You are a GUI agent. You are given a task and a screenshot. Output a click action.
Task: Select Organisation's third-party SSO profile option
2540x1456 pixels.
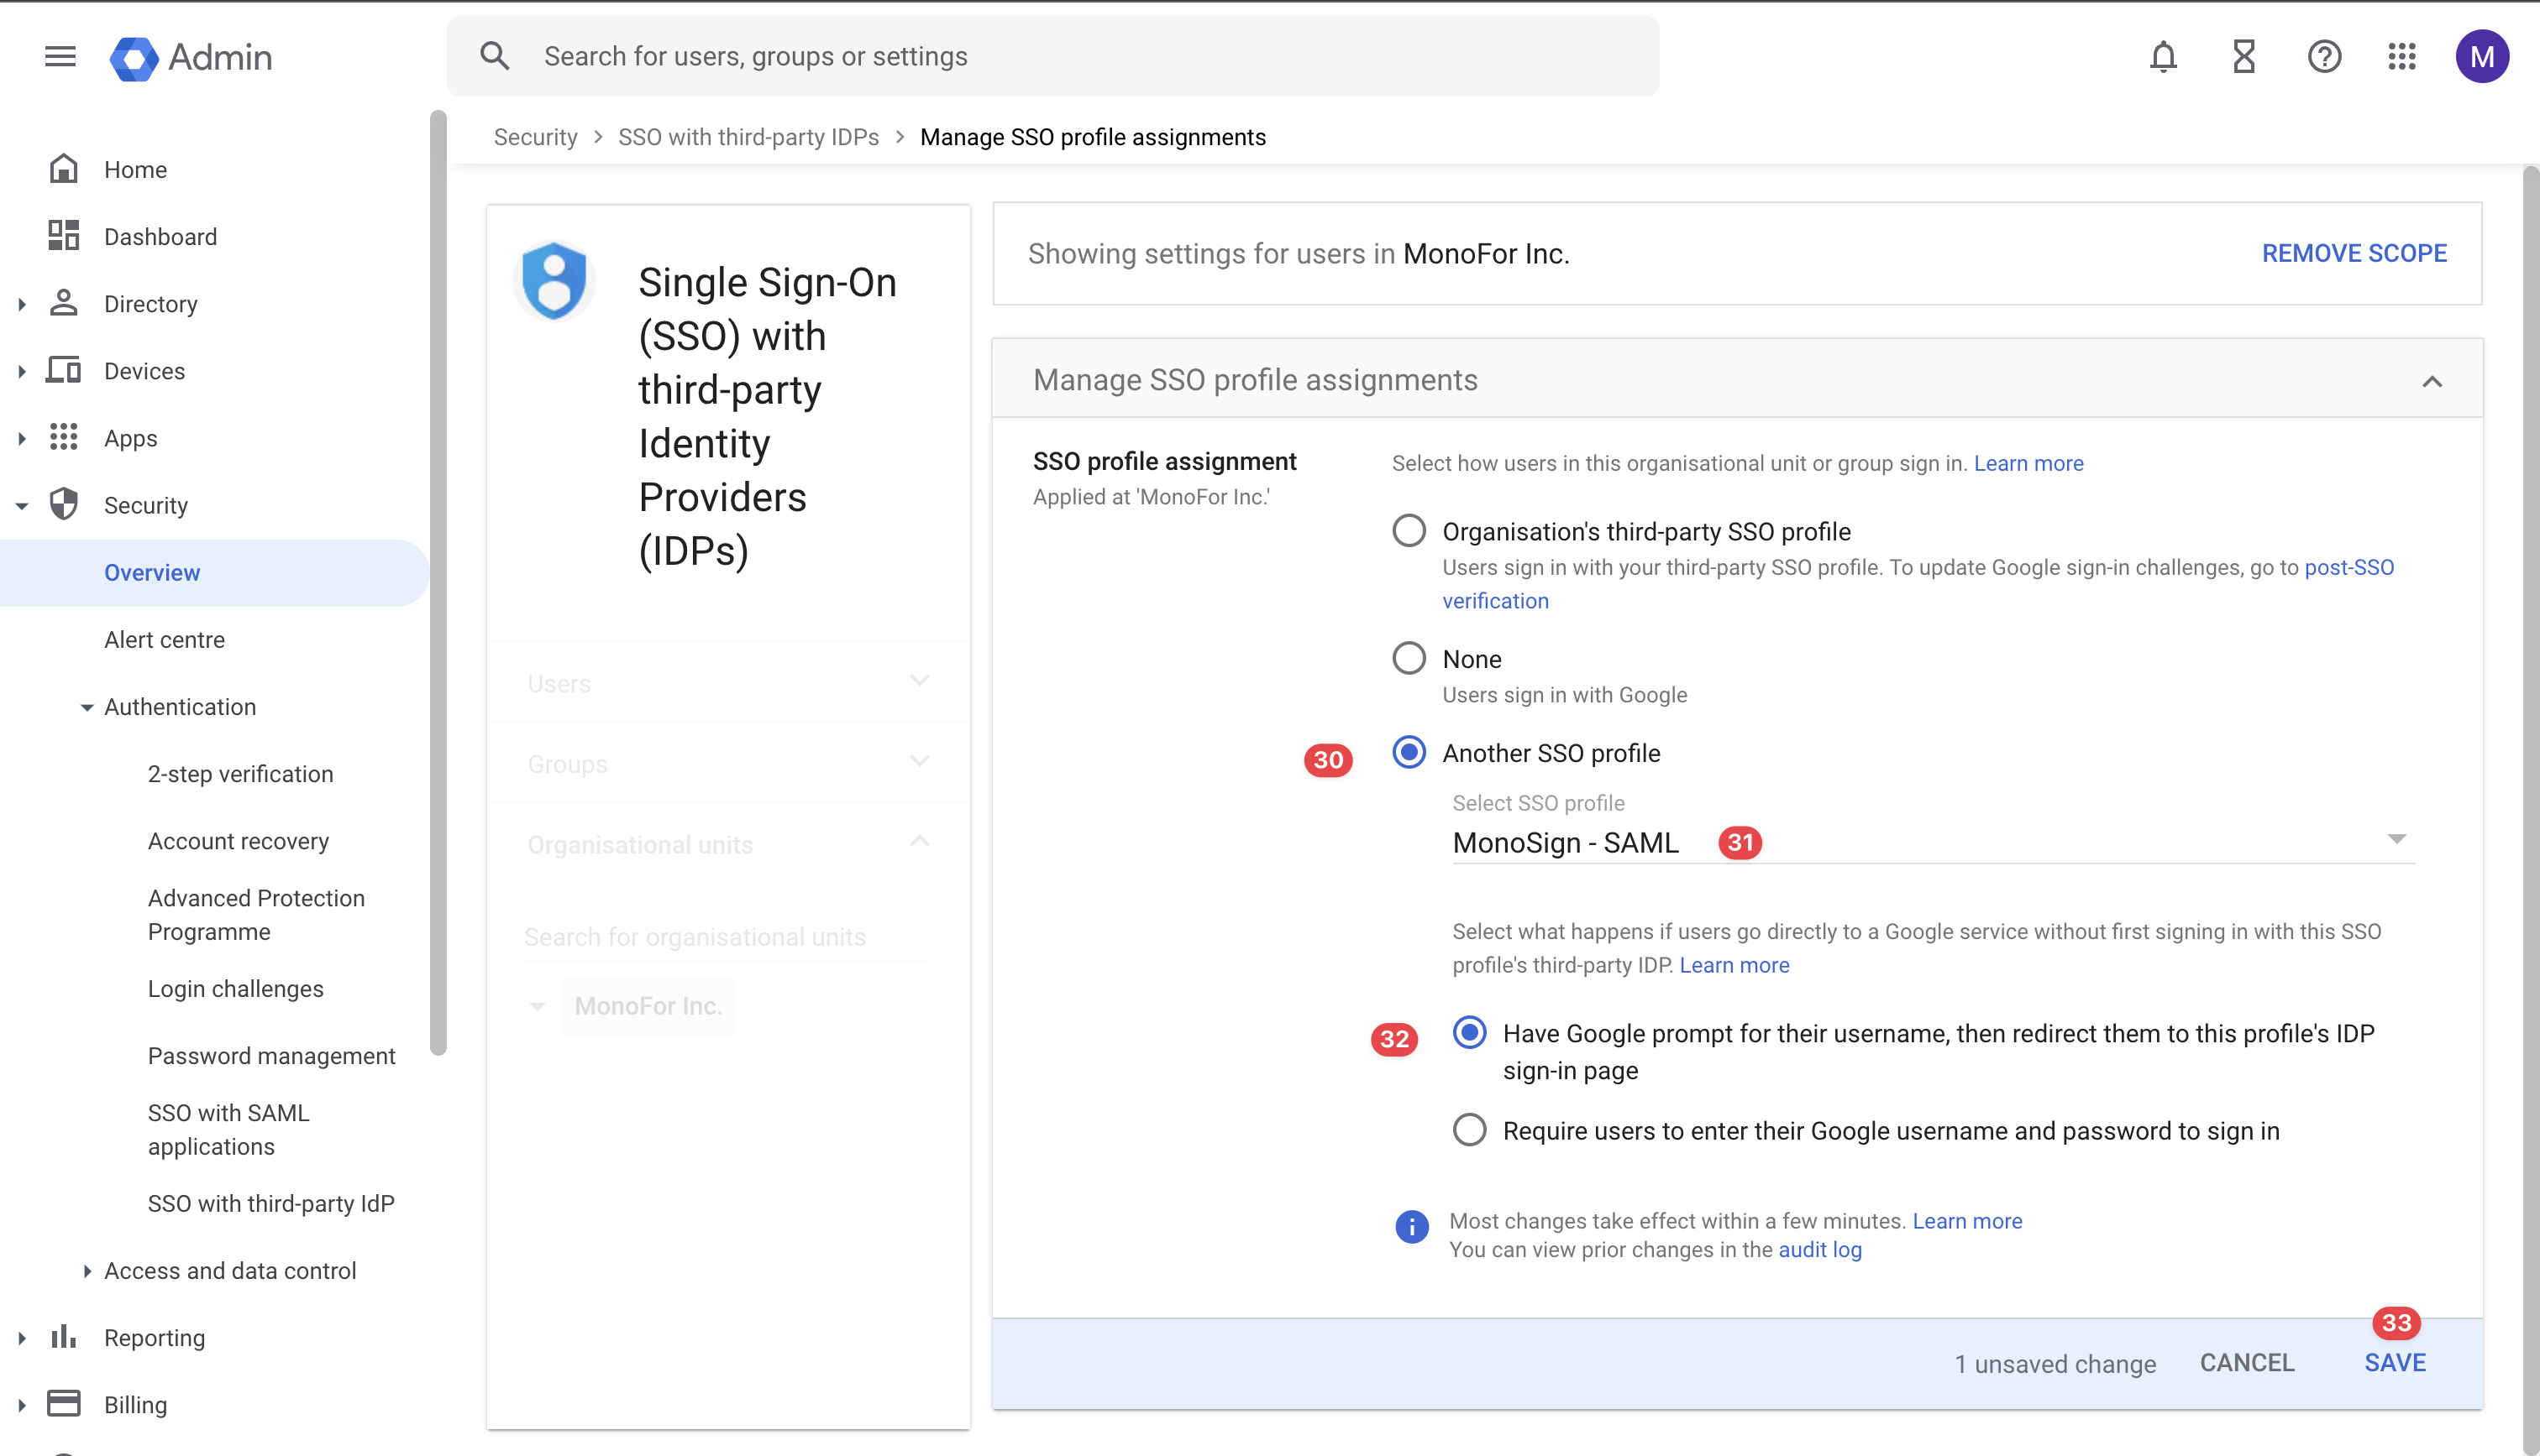point(1409,530)
